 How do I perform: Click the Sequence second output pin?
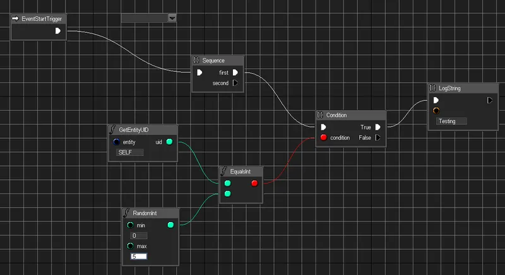tap(235, 83)
